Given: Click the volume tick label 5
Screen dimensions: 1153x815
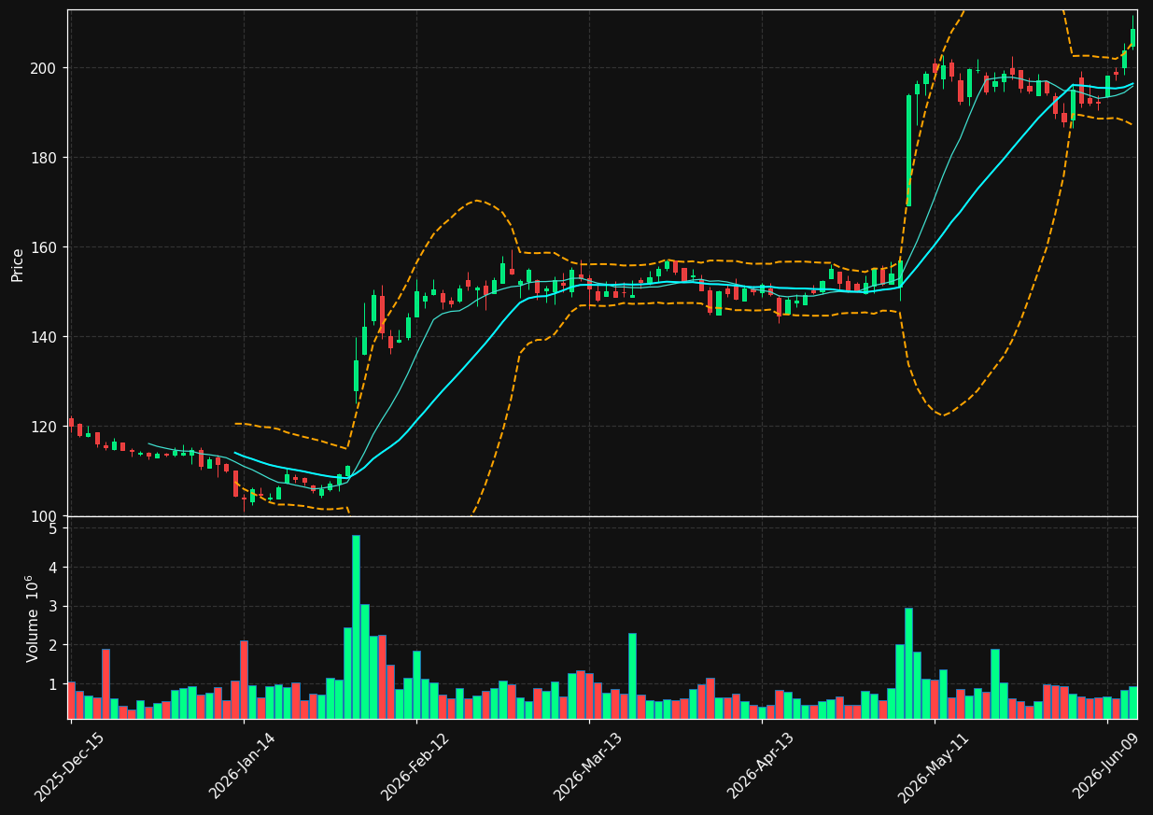Looking at the screenshot, I should pyautogui.click(x=54, y=528).
